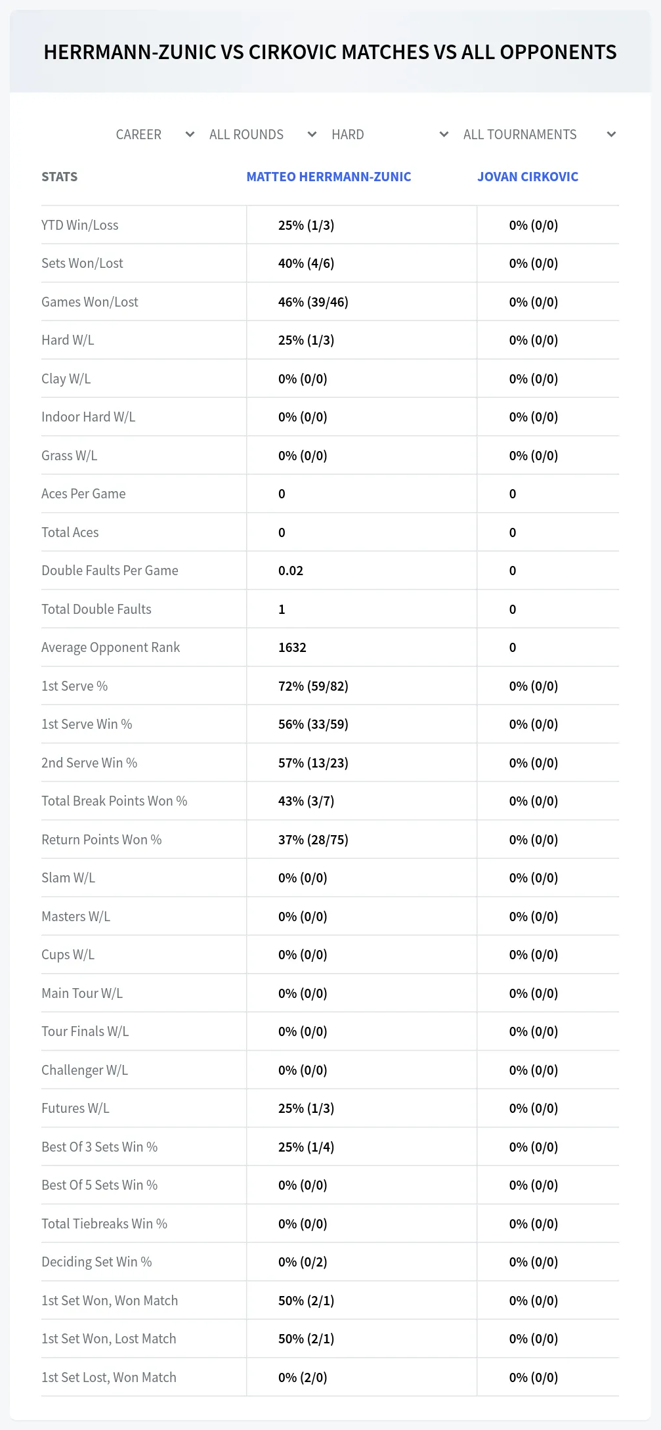The image size is (661, 1430).
Task: Click the page title heading
Action: pos(330,52)
